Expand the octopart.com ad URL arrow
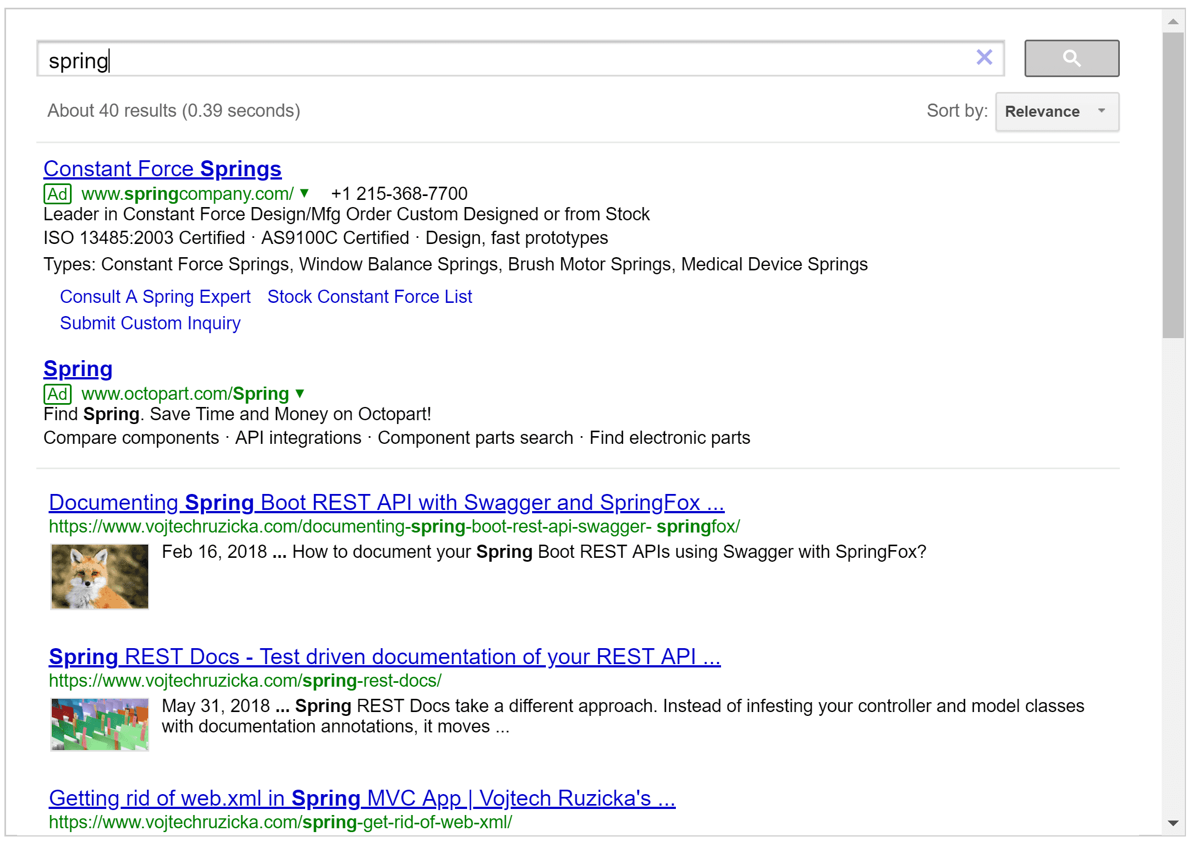 [300, 393]
